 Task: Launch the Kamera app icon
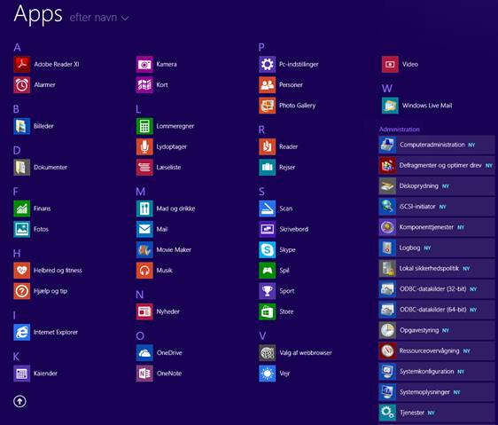[144, 64]
